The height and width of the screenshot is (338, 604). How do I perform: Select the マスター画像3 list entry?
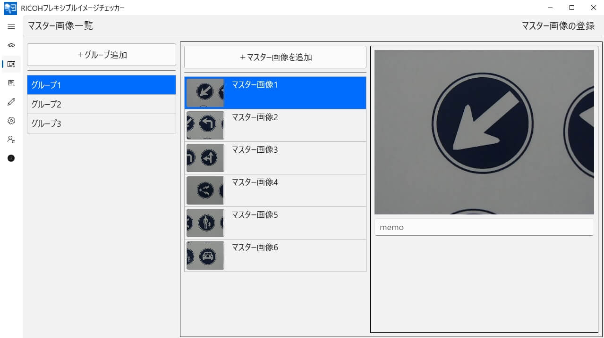[275, 158]
